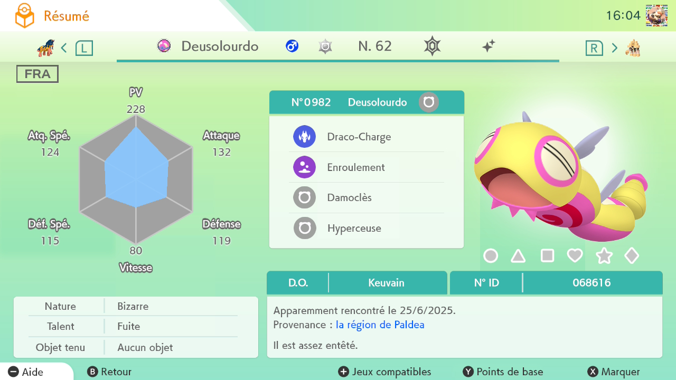Image resolution: width=676 pixels, height=380 pixels.
Task: Click the Tera type badge near N. 62
Action: pos(325,46)
